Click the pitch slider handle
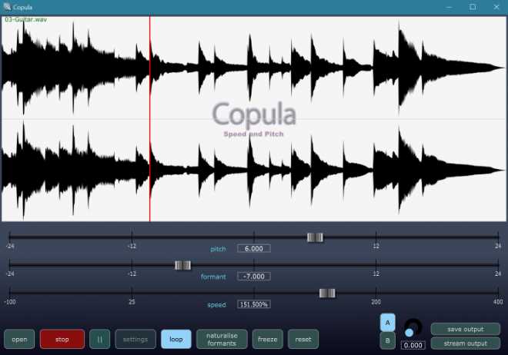Screen dimensions: 508x355 [x=315, y=237]
